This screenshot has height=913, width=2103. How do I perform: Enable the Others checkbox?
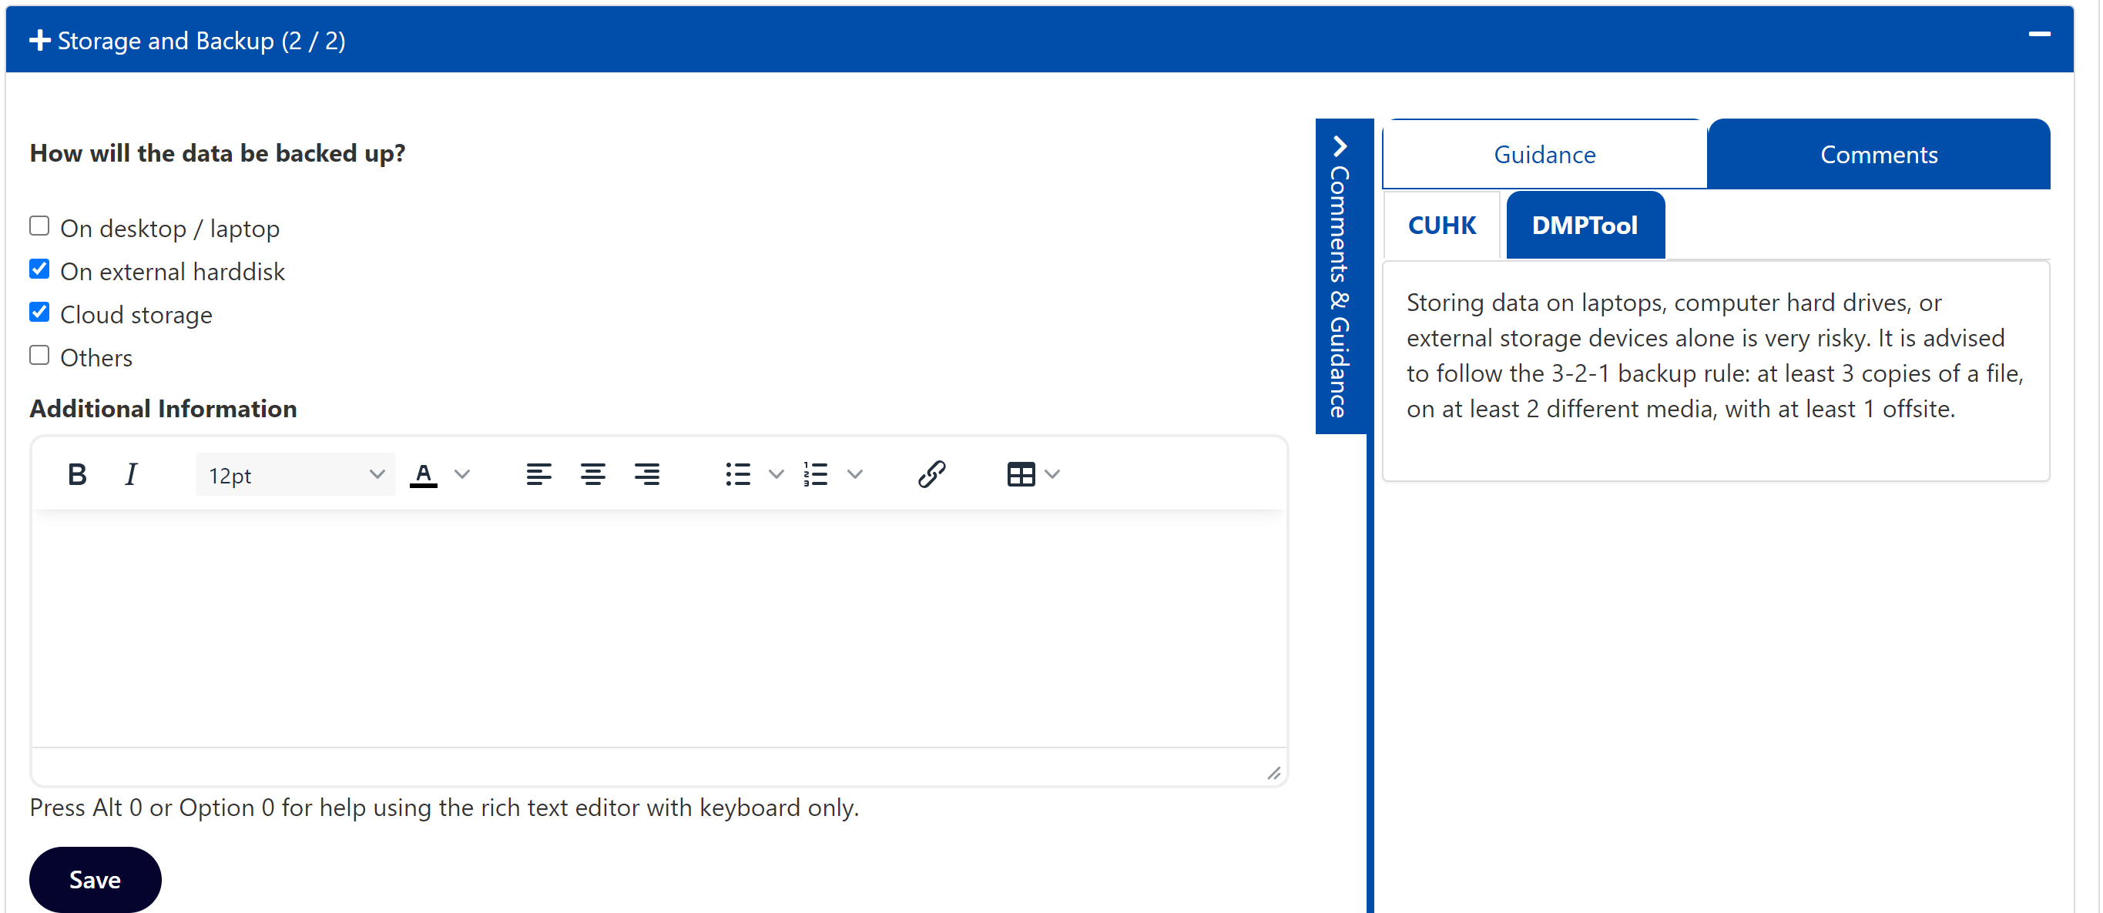[39, 356]
